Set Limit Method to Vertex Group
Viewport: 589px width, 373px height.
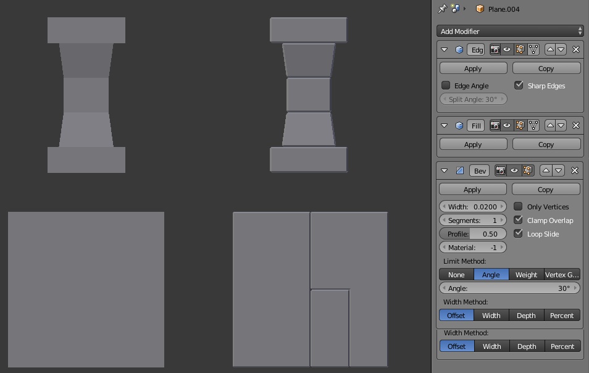click(x=562, y=275)
